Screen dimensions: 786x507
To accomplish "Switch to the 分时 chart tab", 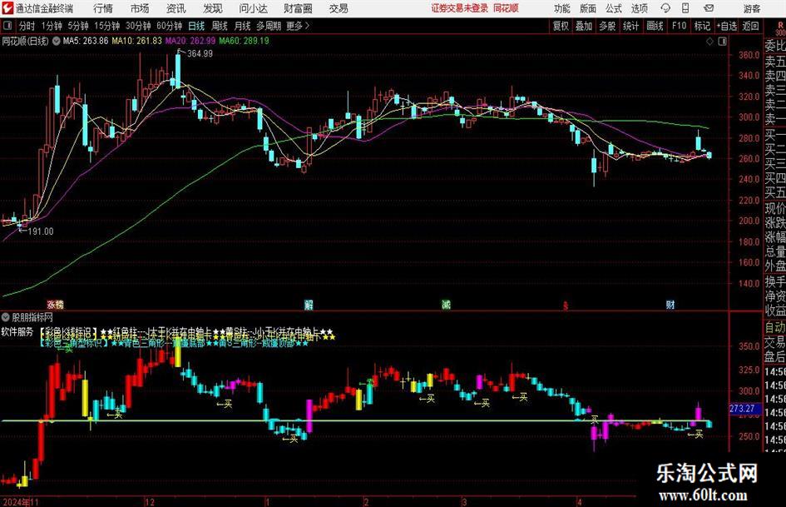I will 27,26.
